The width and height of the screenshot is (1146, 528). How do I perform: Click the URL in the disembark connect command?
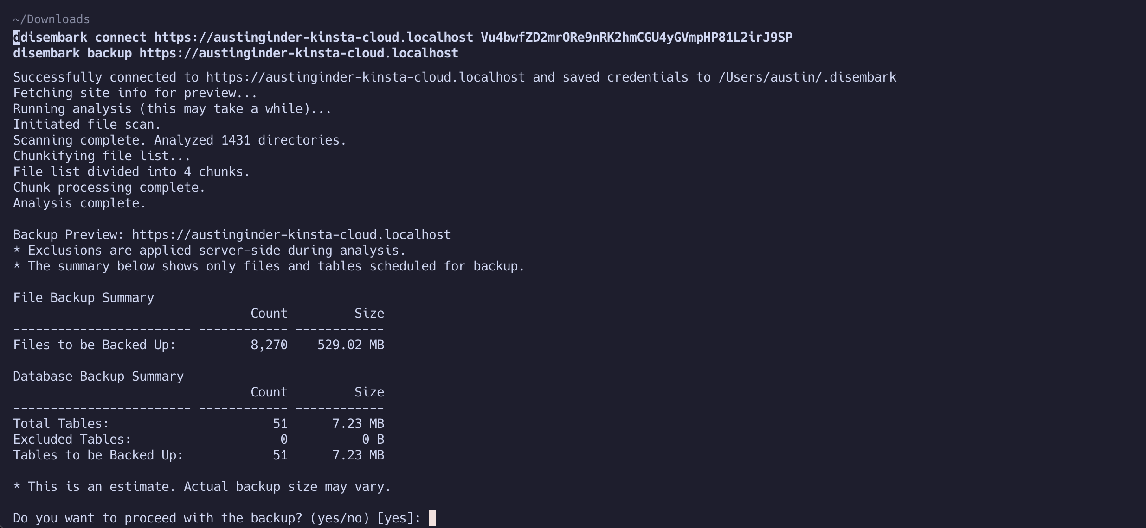coord(313,38)
